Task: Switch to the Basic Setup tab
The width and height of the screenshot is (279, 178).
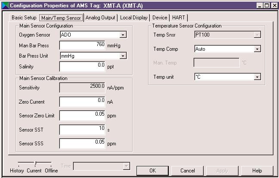Action: point(24,18)
